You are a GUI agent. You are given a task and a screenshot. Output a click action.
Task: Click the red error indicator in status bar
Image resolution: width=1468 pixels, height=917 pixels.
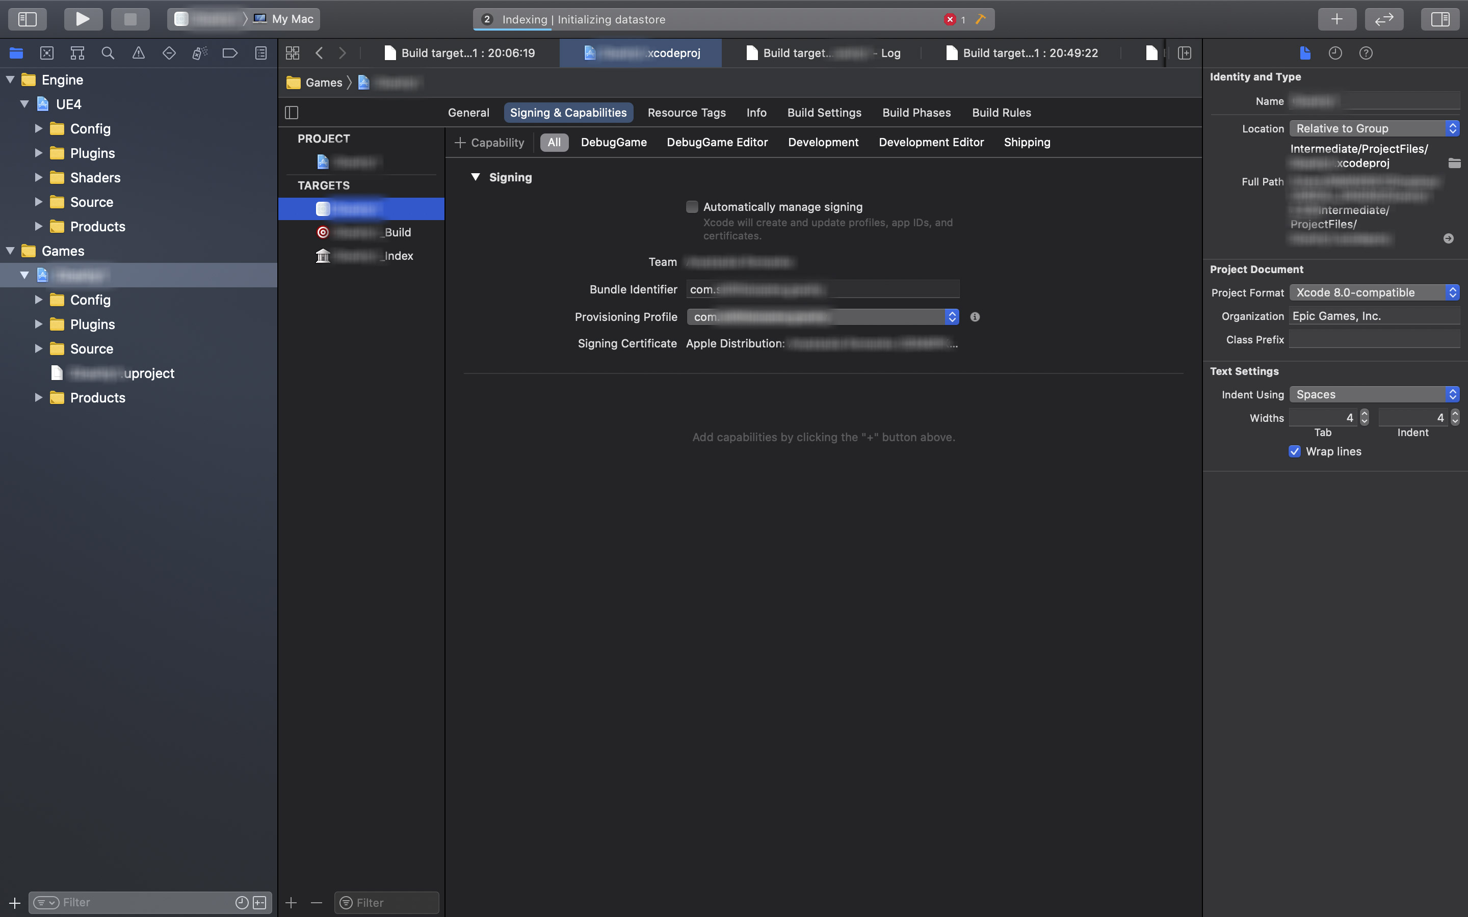tap(950, 19)
